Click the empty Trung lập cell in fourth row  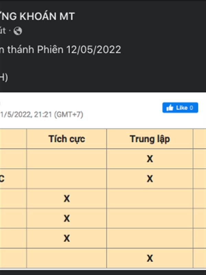pyautogui.click(x=150, y=219)
